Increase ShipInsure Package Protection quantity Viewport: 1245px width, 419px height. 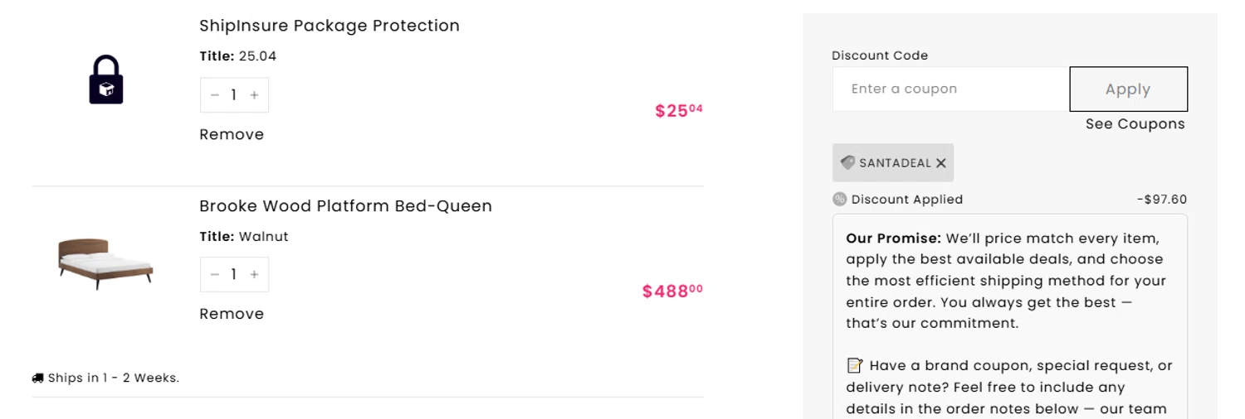tap(254, 95)
